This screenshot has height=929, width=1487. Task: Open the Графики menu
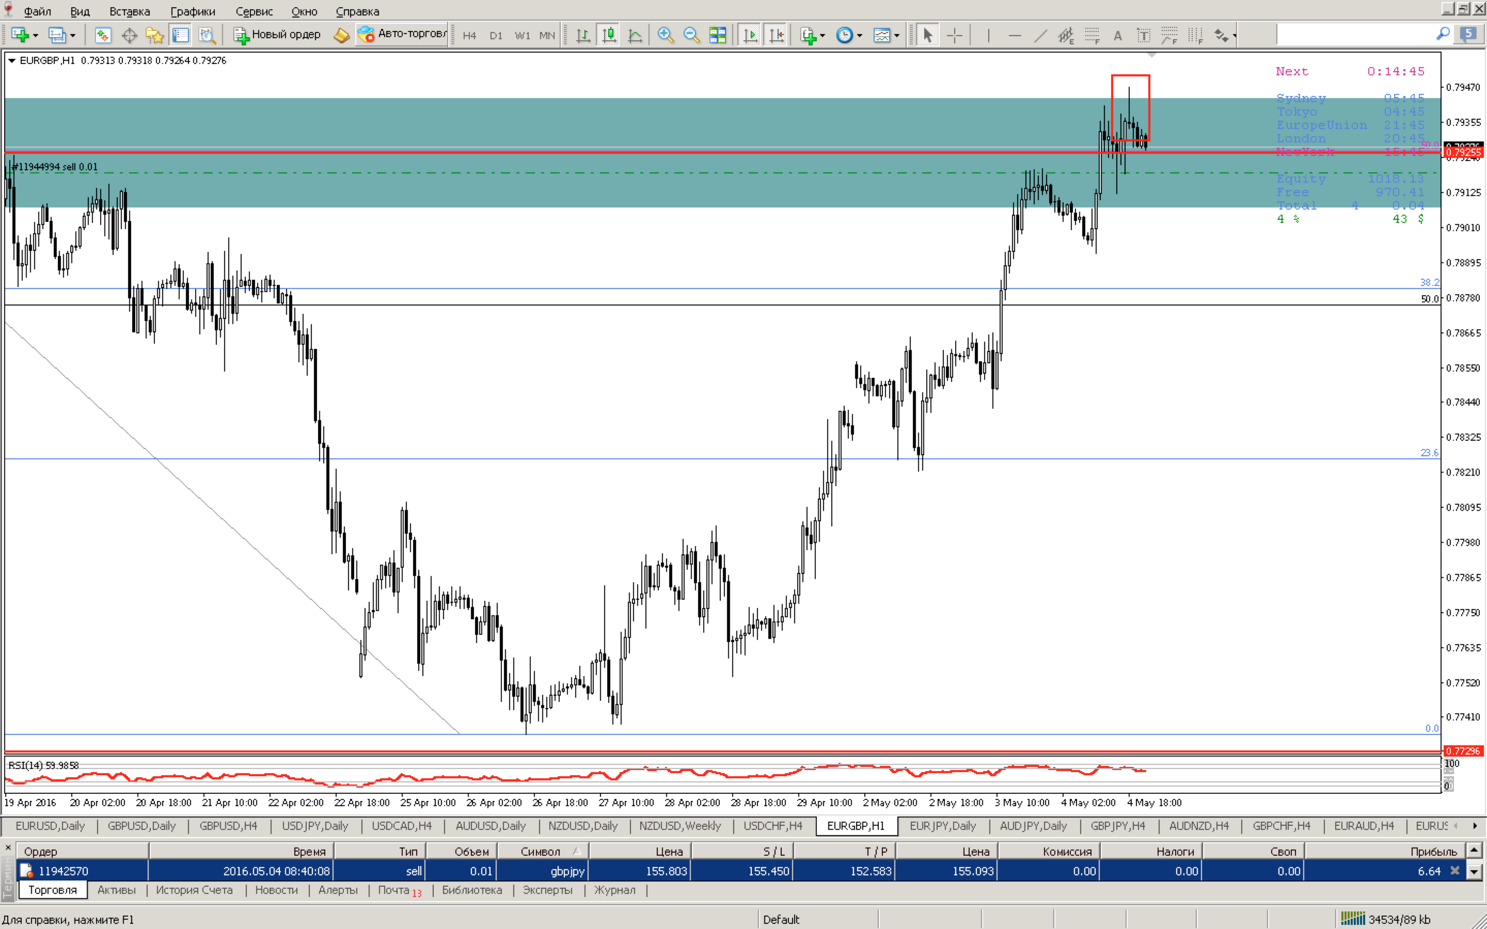192,11
